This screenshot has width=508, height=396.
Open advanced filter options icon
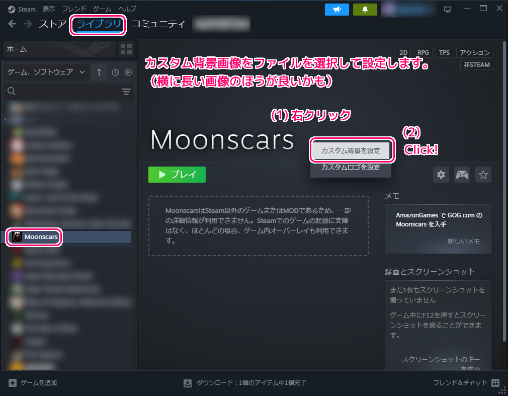point(126,92)
